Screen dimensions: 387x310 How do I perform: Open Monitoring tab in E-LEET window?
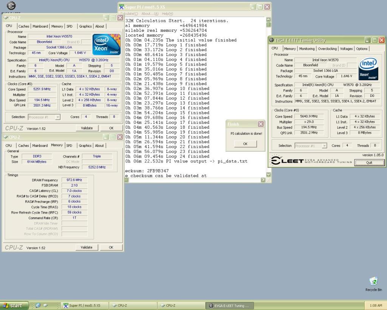pos(307,49)
